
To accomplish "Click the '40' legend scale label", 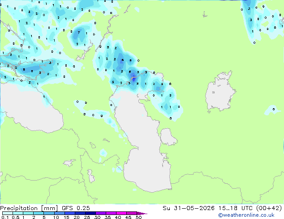I will pos(118,217).
